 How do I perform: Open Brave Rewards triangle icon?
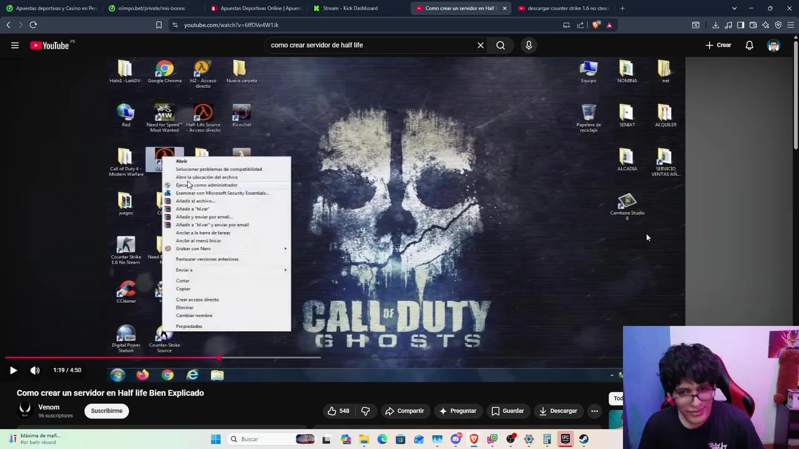tap(609, 25)
